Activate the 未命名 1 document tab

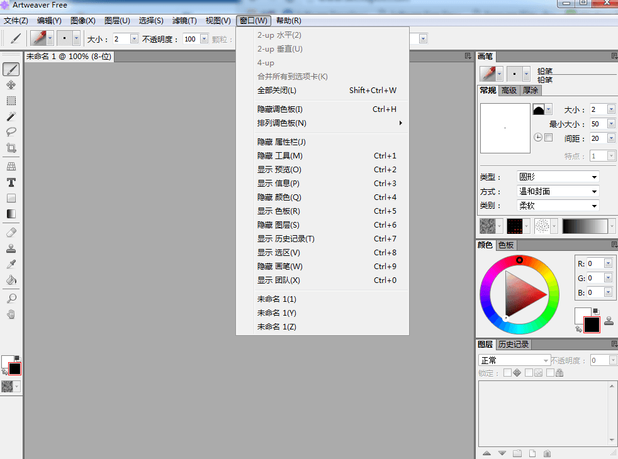coord(69,57)
